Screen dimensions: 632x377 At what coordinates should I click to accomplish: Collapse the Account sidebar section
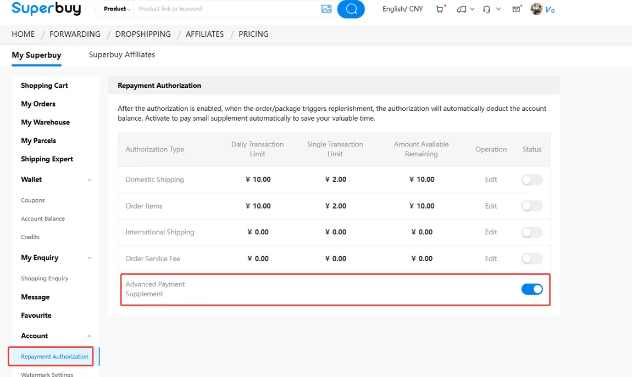click(x=90, y=336)
